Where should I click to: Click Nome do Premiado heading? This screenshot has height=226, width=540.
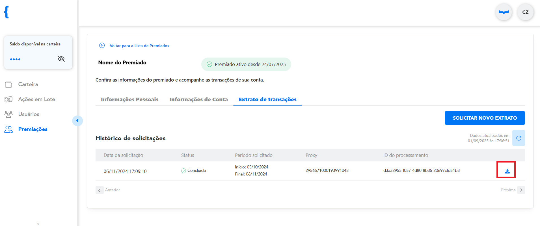click(122, 63)
